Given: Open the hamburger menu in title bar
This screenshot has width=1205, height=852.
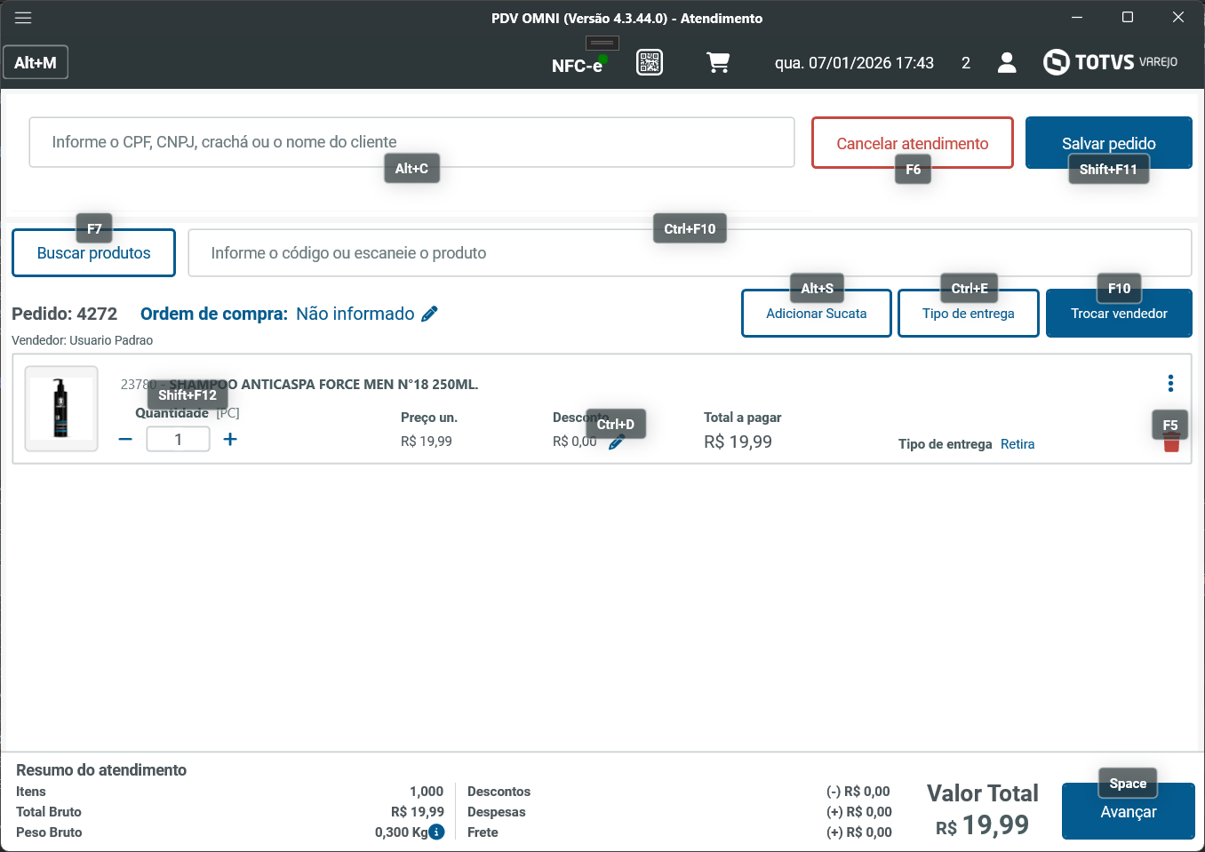Looking at the screenshot, I should (23, 18).
